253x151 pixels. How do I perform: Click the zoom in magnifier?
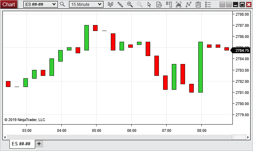tap(130, 4)
